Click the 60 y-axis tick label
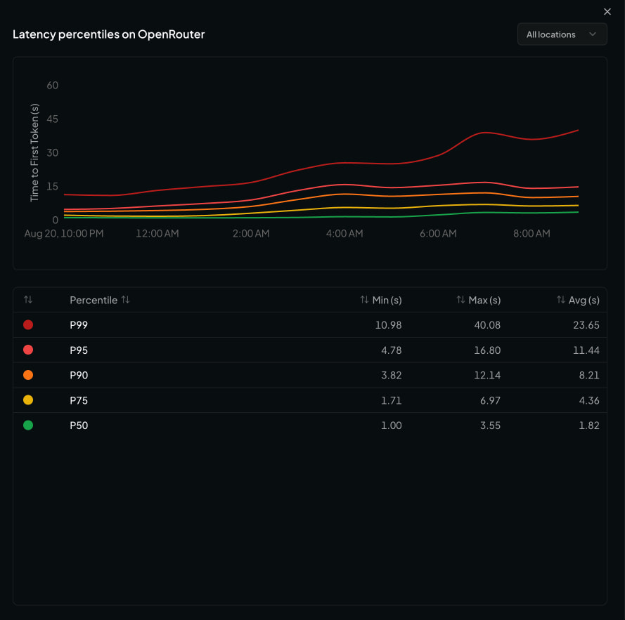This screenshot has width=625, height=620. point(52,85)
